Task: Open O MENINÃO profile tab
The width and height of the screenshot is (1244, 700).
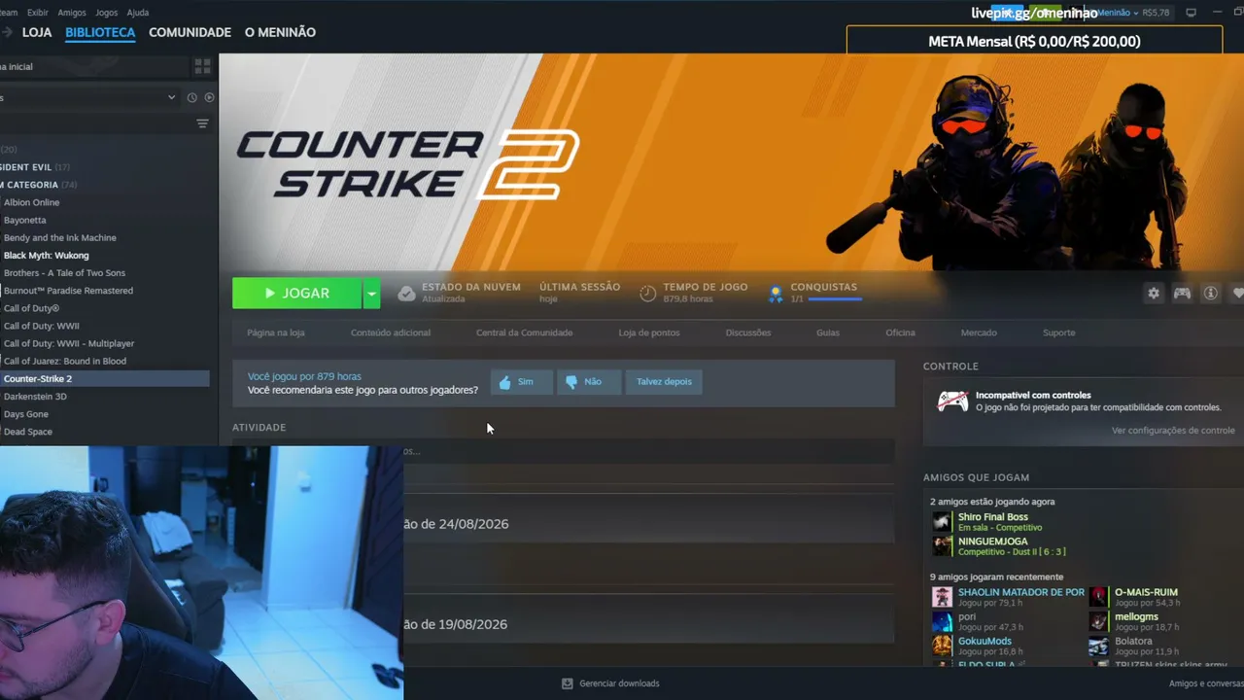Action: click(x=280, y=32)
